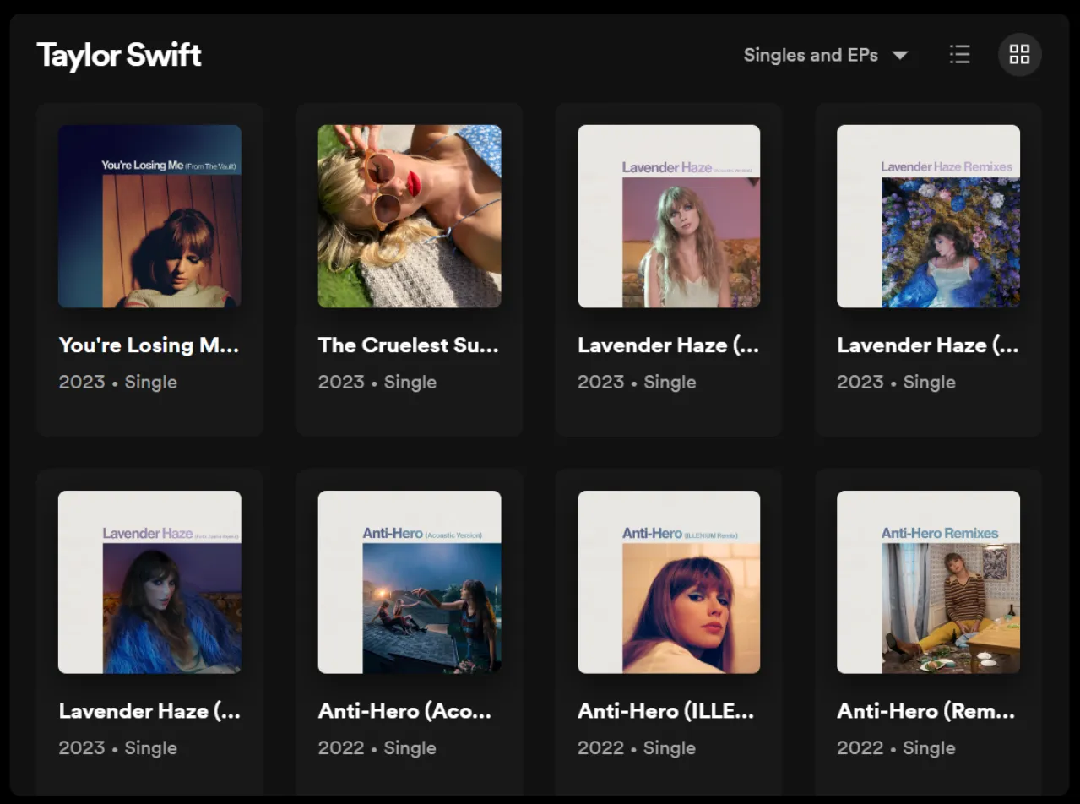
Task: Click the Taylor Swift artist heading
Action: tap(117, 54)
